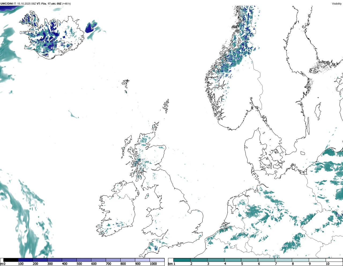Click the '767' visibility value label
Image resolution: width=343 pixels, height=266 pixels.
click(299, 236)
